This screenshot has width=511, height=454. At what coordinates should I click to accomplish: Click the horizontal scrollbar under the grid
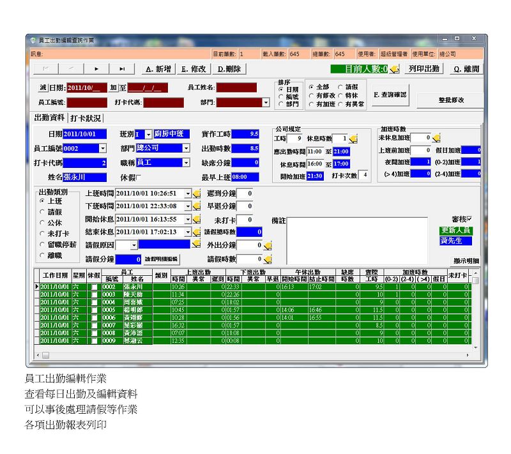256,354
